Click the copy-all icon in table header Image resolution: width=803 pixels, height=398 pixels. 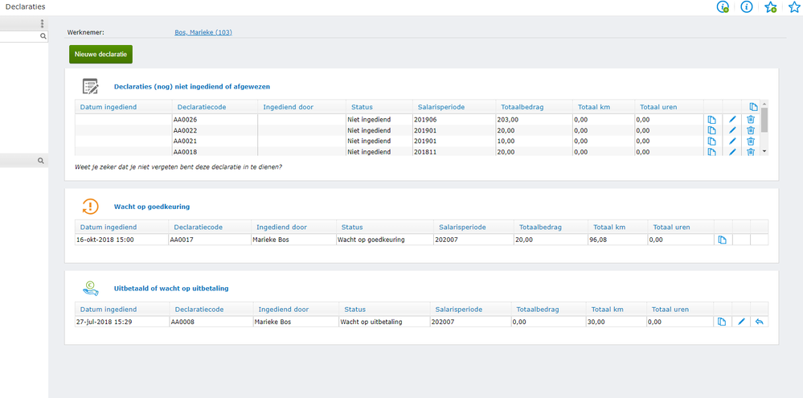pos(753,107)
